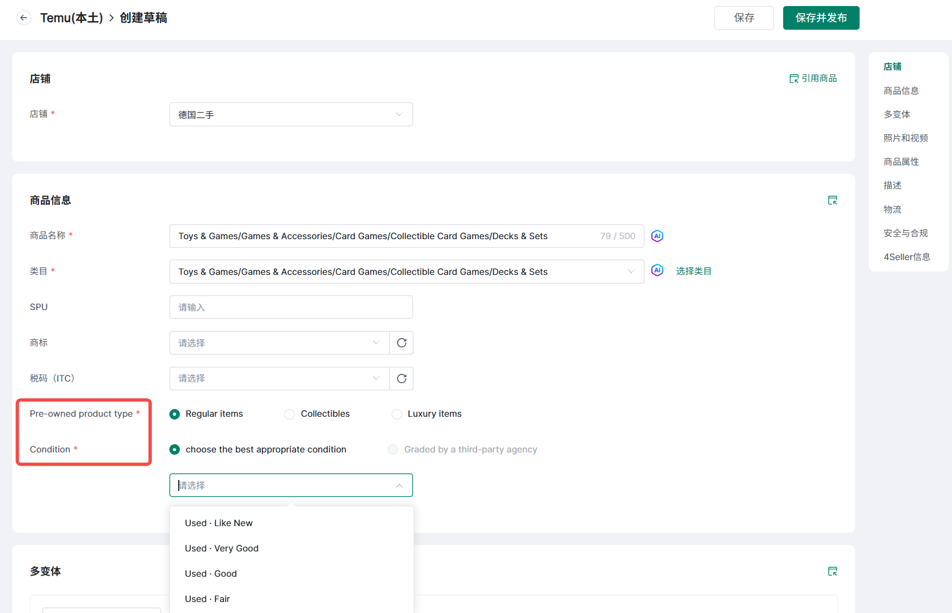The image size is (952, 613).
Task: Click AI icon beside product name field
Action: pos(657,236)
